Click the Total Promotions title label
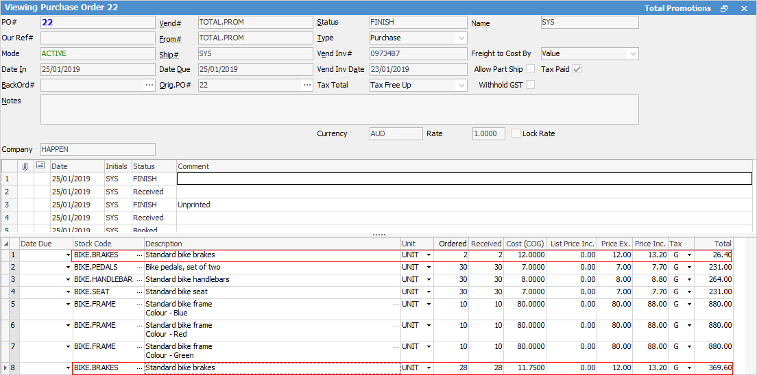Image resolution: width=757 pixels, height=375 pixels. [x=677, y=8]
